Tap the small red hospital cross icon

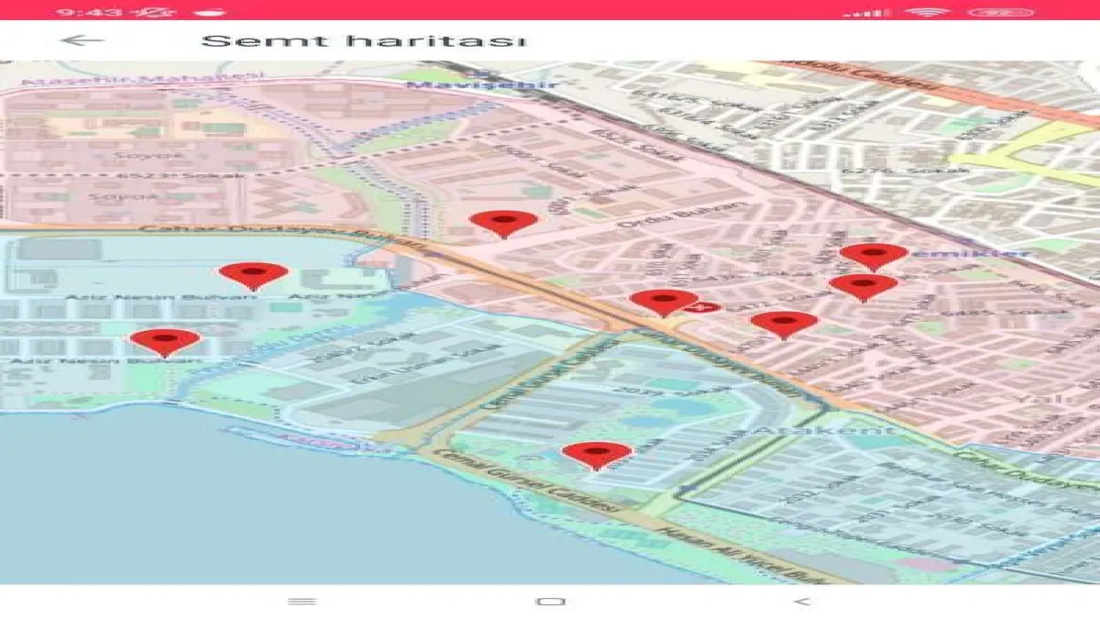tap(705, 308)
